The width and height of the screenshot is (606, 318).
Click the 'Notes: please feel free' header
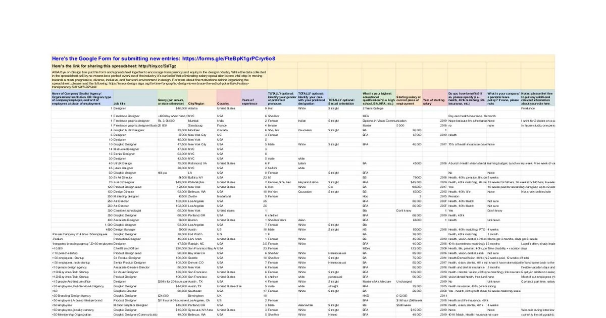point(537,98)
